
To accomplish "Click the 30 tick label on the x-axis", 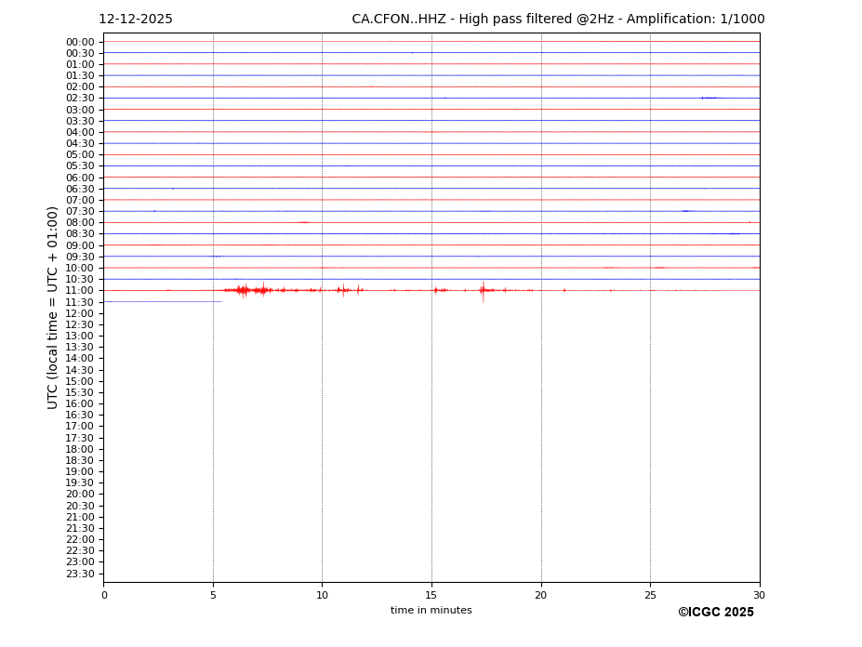I will coord(759,596).
